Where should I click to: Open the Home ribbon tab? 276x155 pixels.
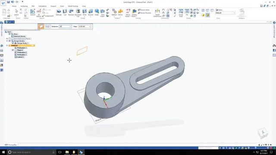(14, 6)
